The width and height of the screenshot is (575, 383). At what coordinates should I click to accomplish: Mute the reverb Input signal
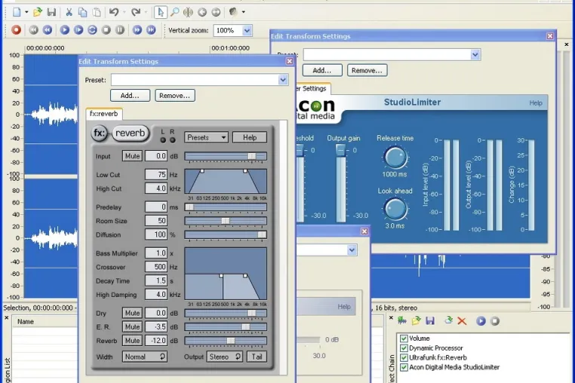pyautogui.click(x=132, y=156)
